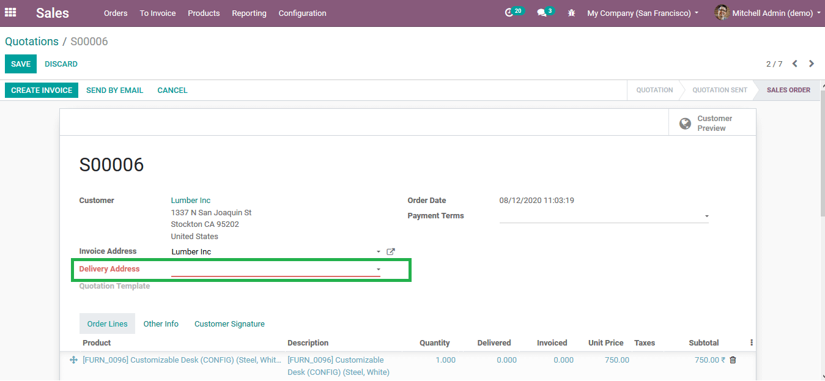Open the Lumber Inc customer link

(191, 201)
